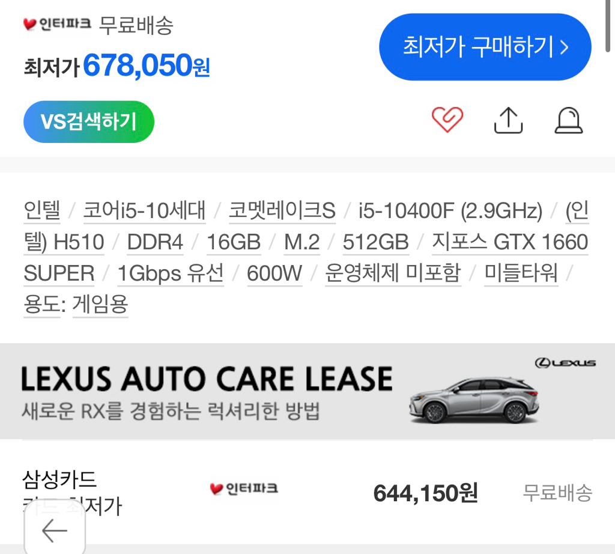Open the 인텔 spec link
The width and height of the screenshot is (615, 554).
[42, 211]
